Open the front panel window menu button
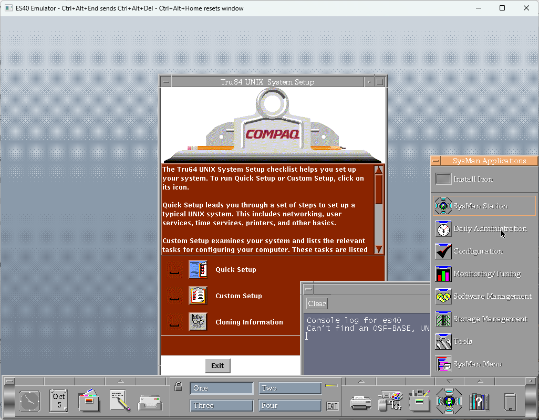Image resolution: width=539 pixels, height=420 pixels. [x=9, y=381]
